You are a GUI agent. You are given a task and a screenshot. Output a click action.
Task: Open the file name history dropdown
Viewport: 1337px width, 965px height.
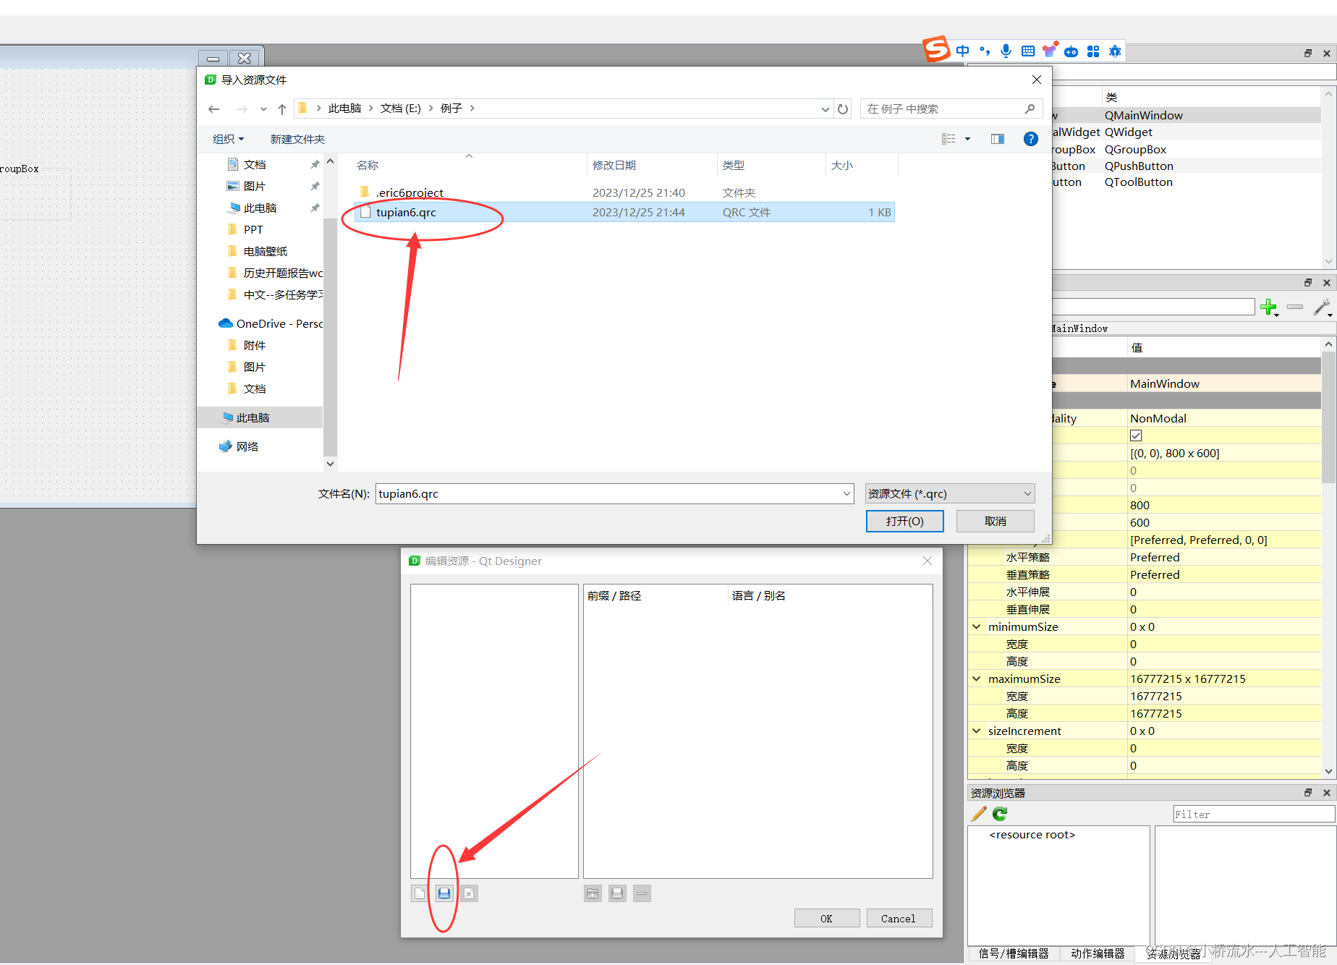tap(846, 493)
